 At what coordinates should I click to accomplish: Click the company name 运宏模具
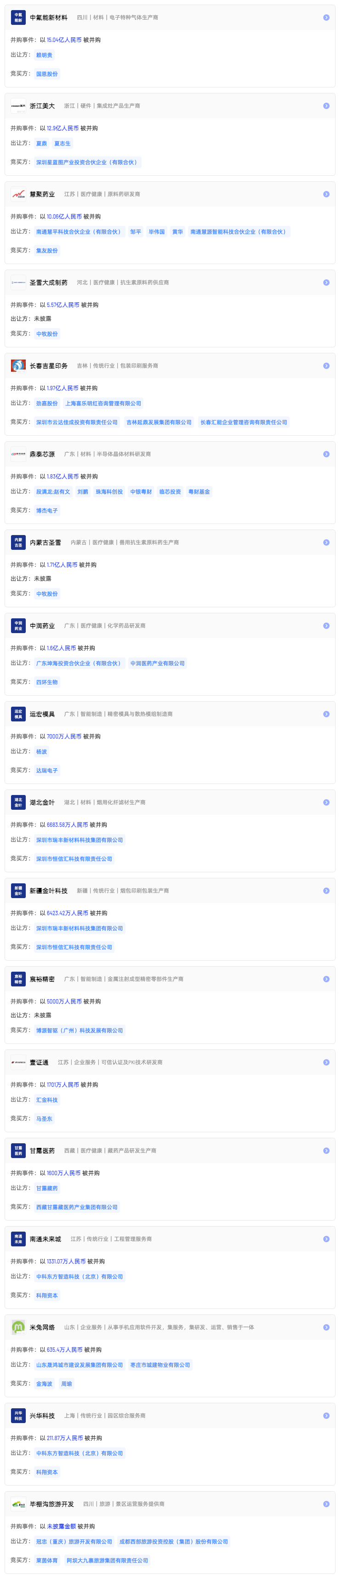(42, 714)
